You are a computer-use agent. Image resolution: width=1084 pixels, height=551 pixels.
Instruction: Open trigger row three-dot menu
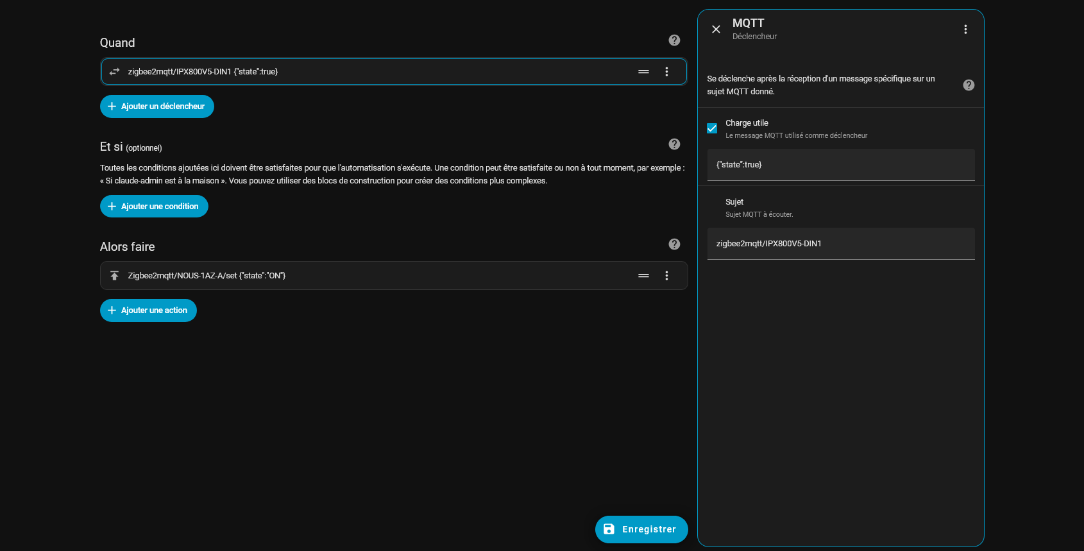666,72
